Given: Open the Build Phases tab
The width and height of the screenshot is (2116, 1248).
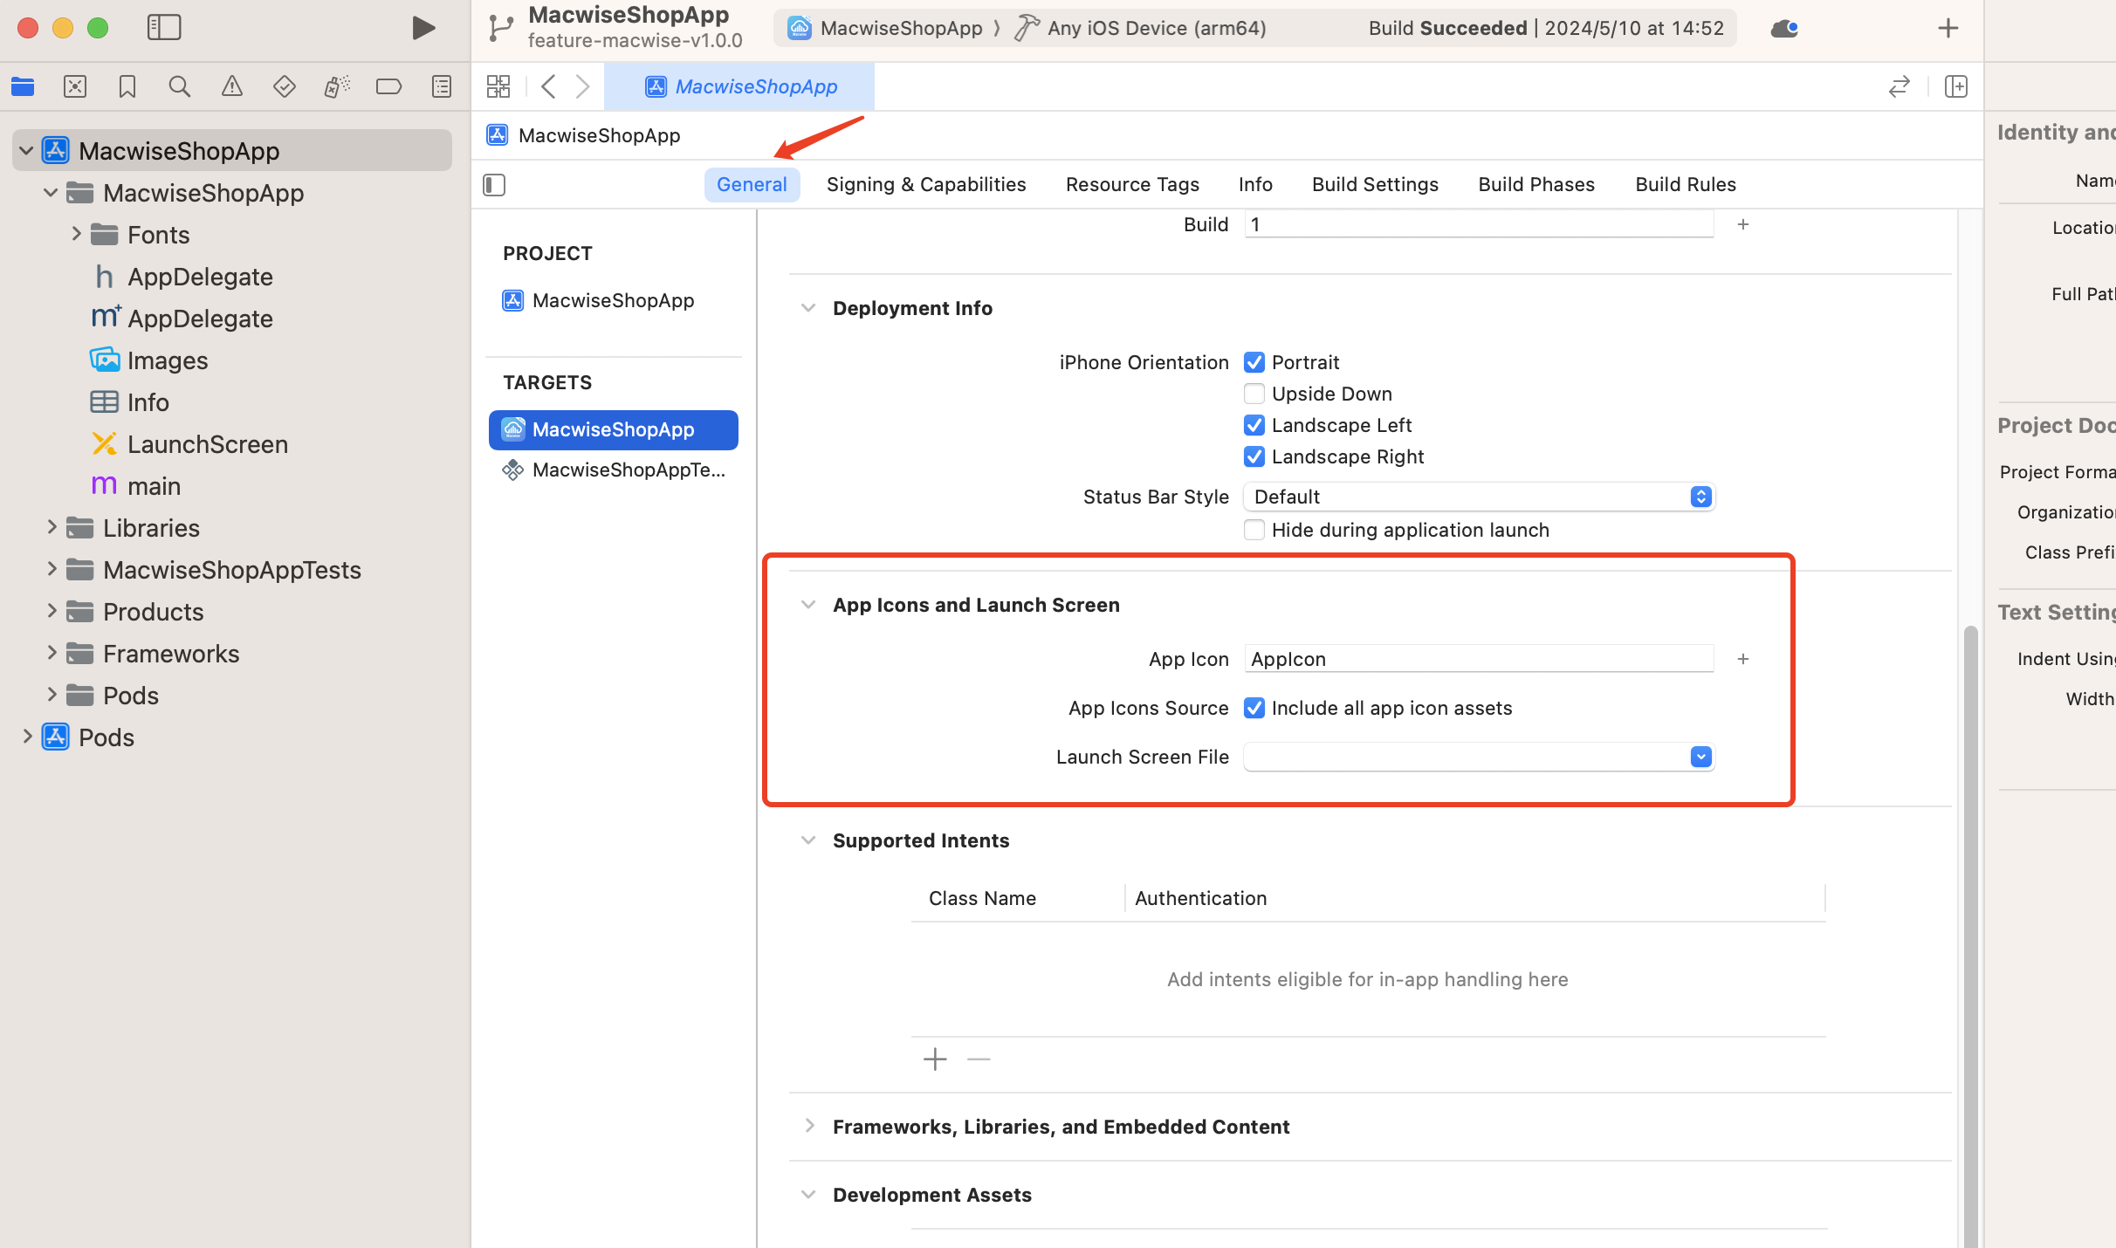Looking at the screenshot, I should tap(1536, 184).
